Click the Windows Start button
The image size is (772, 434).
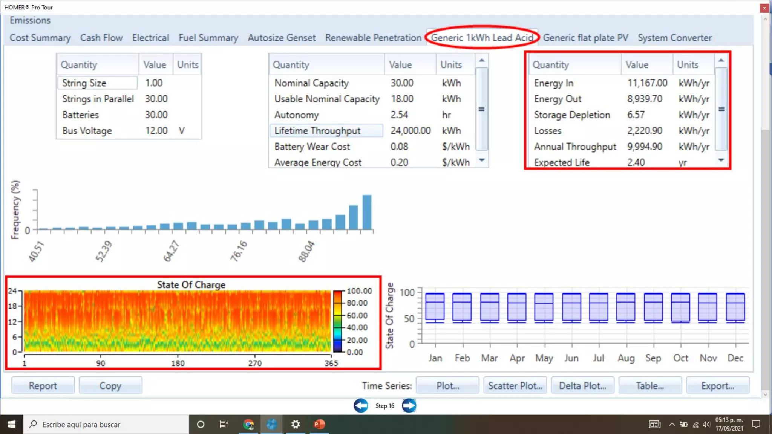(x=11, y=425)
